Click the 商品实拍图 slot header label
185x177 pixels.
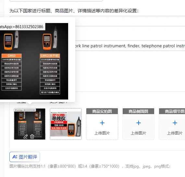coord(102,111)
